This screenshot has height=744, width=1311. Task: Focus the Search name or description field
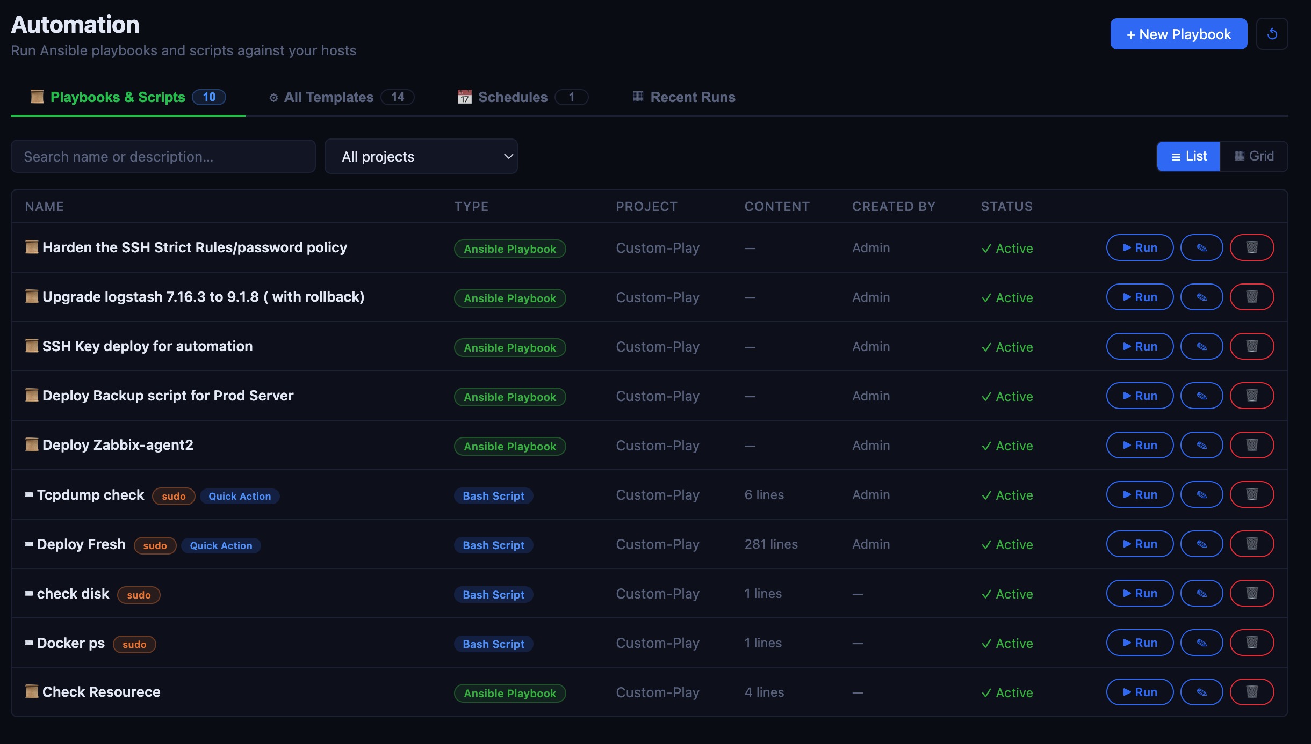[163, 156]
